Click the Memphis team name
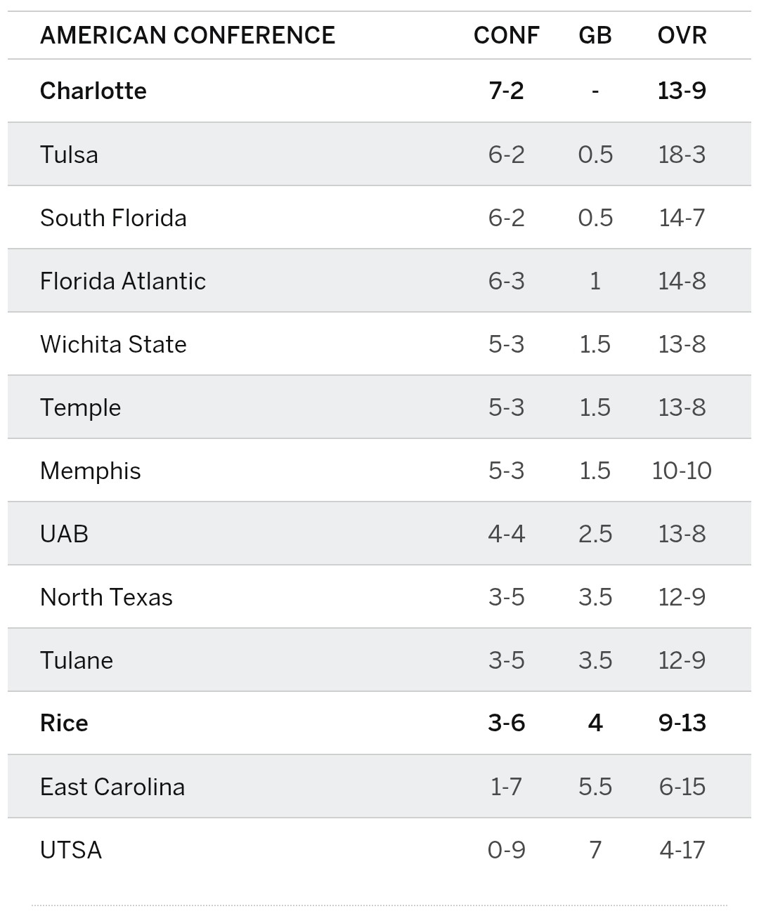The height and width of the screenshot is (916, 759). click(x=90, y=471)
